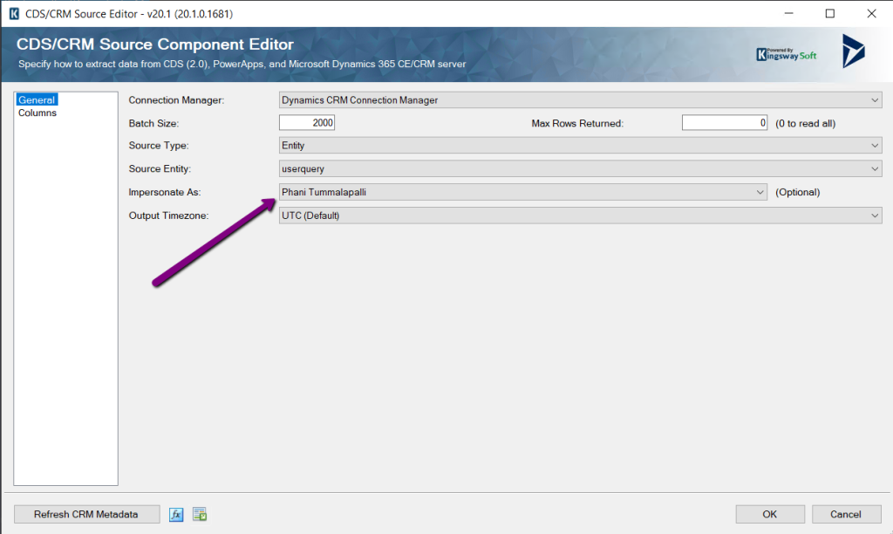
Task: Click the fx expression editor icon
Action: coord(176,514)
